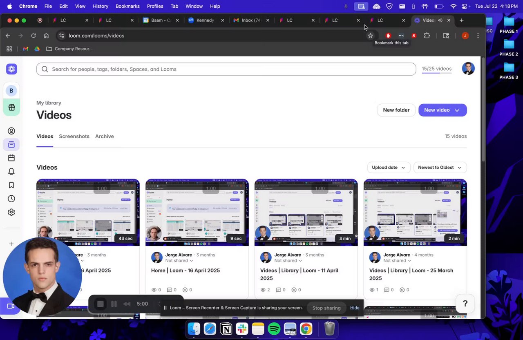Open the Upload date sort dropdown

coord(389,167)
